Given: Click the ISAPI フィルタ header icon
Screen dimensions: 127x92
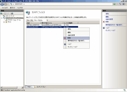Looking at the screenshot, I should point(28,13).
